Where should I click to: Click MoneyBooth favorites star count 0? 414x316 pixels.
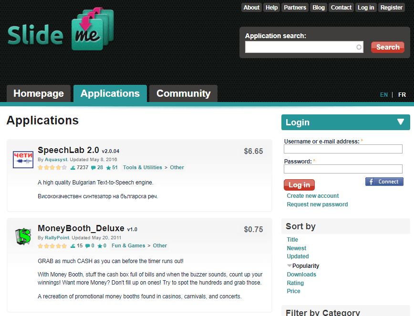pyautogui.click(x=102, y=246)
